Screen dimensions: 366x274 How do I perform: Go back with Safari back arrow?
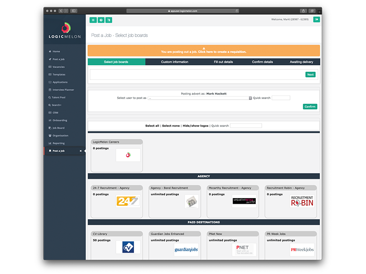coord(61,11)
